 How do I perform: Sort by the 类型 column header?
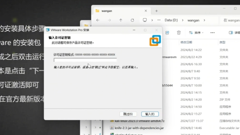[222, 42]
